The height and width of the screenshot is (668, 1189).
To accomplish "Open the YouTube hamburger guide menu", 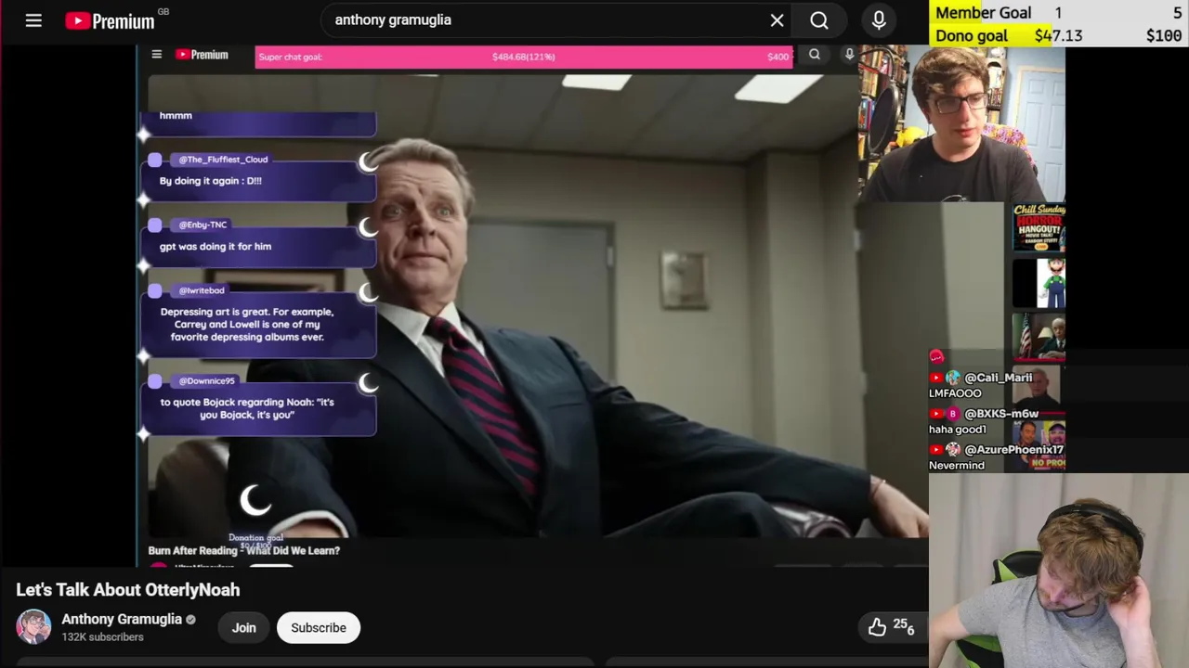I will coord(33,20).
